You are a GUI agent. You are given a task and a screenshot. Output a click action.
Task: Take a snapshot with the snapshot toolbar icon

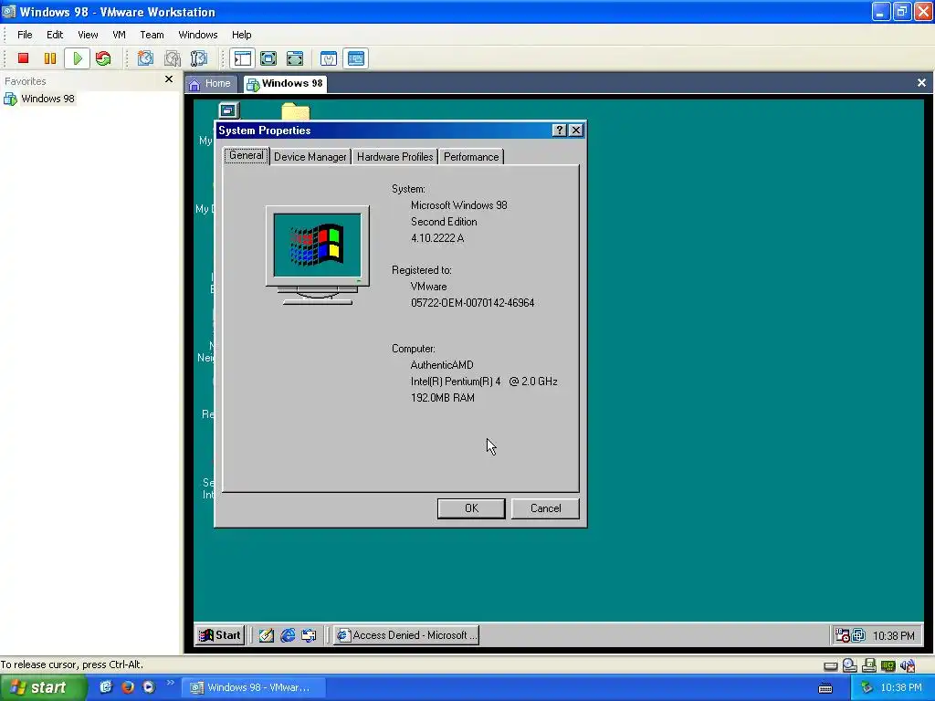[145, 58]
